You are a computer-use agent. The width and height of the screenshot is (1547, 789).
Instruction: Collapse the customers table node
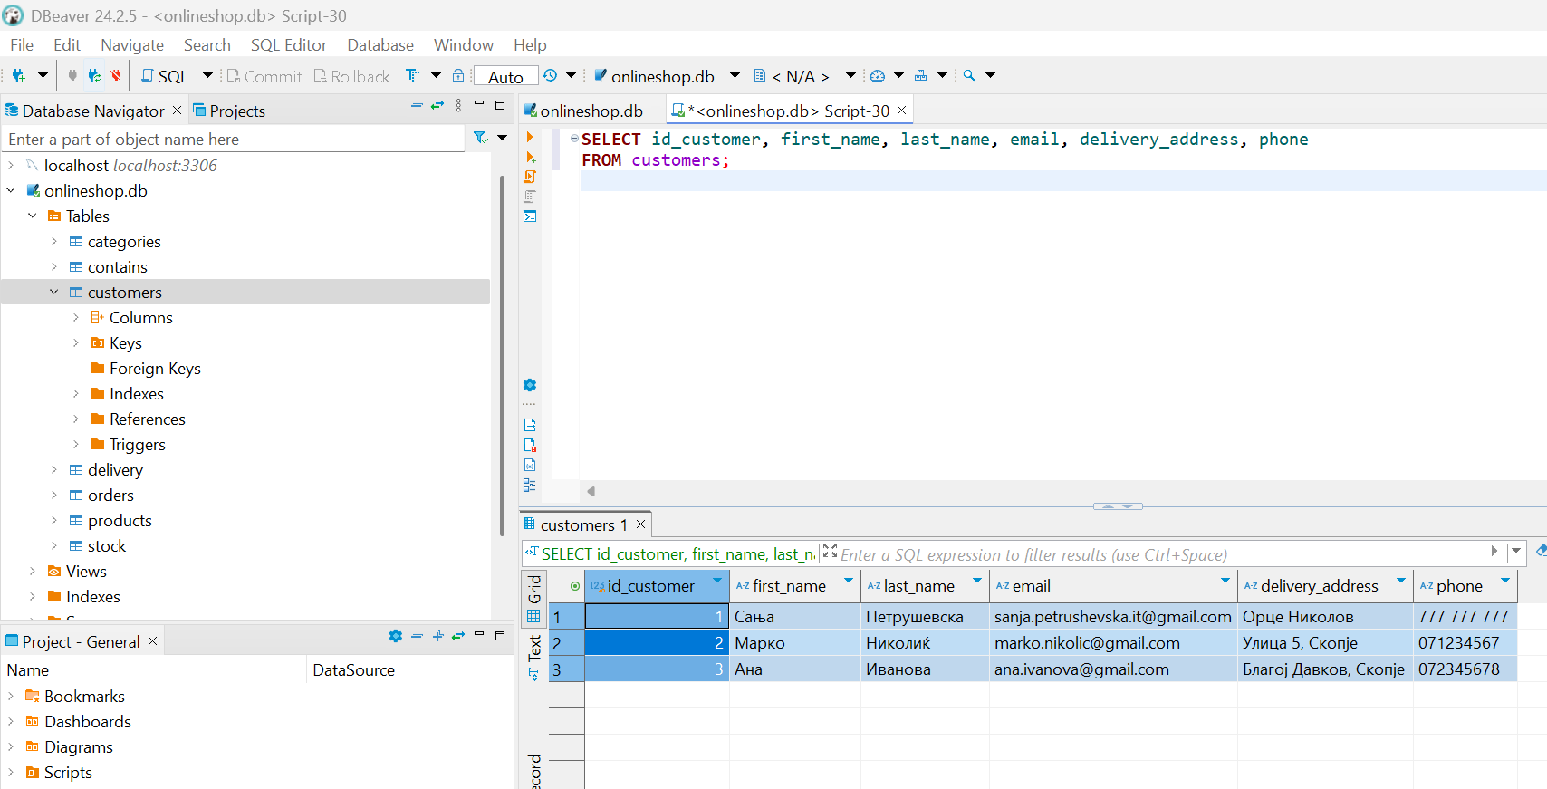(54, 293)
